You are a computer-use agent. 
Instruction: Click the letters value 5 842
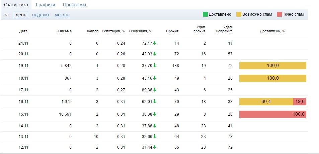(x=66, y=66)
